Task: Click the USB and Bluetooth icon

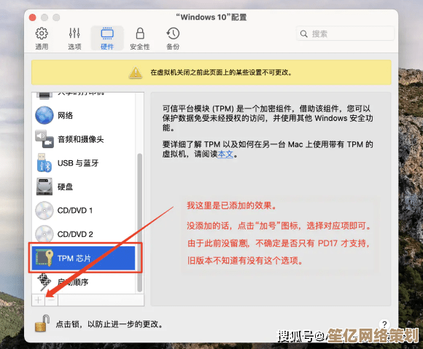Action: click(44, 162)
